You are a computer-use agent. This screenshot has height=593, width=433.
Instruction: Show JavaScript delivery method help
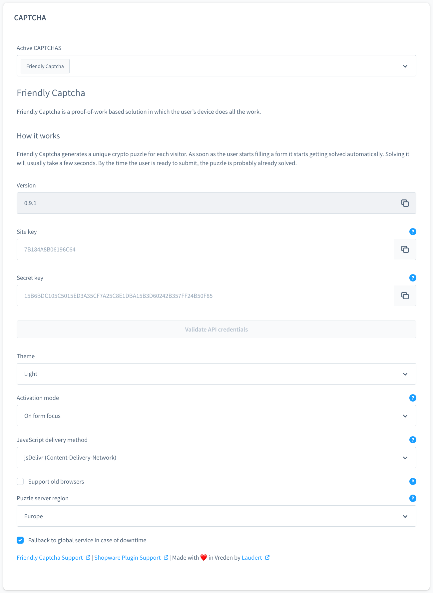coord(413,440)
